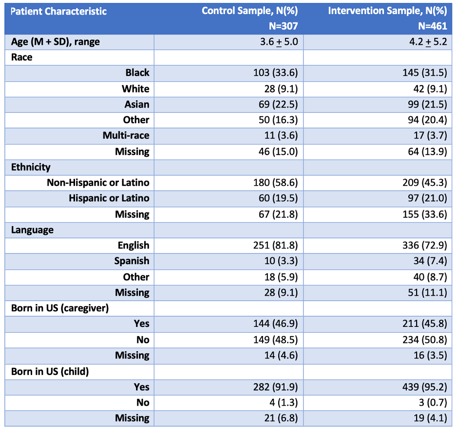
Task: Select the cell "50 (16.3)"
Action: (278, 120)
